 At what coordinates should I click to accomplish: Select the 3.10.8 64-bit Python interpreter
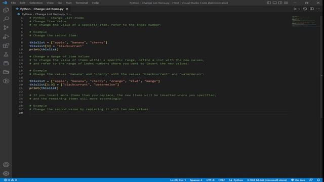point(267,180)
